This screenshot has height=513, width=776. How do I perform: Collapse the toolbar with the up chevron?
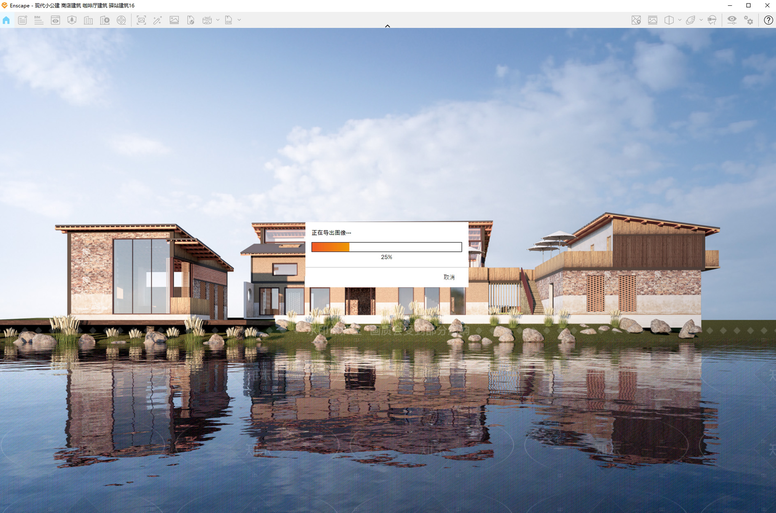coord(388,26)
